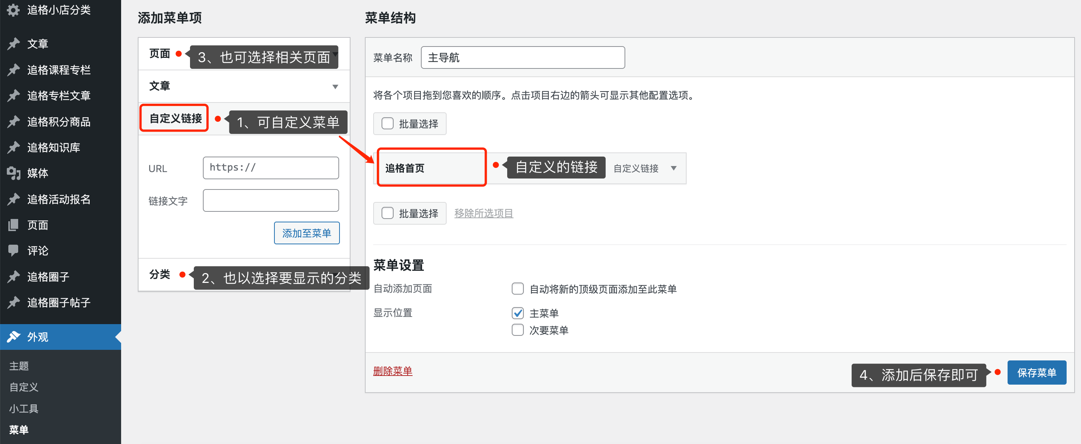Open the 自定义 submenu item
This screenshot has height=444, width=1081.
click(x=24, y=387)
